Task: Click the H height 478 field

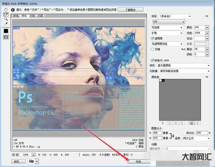Action: click(x=157, y=138)
